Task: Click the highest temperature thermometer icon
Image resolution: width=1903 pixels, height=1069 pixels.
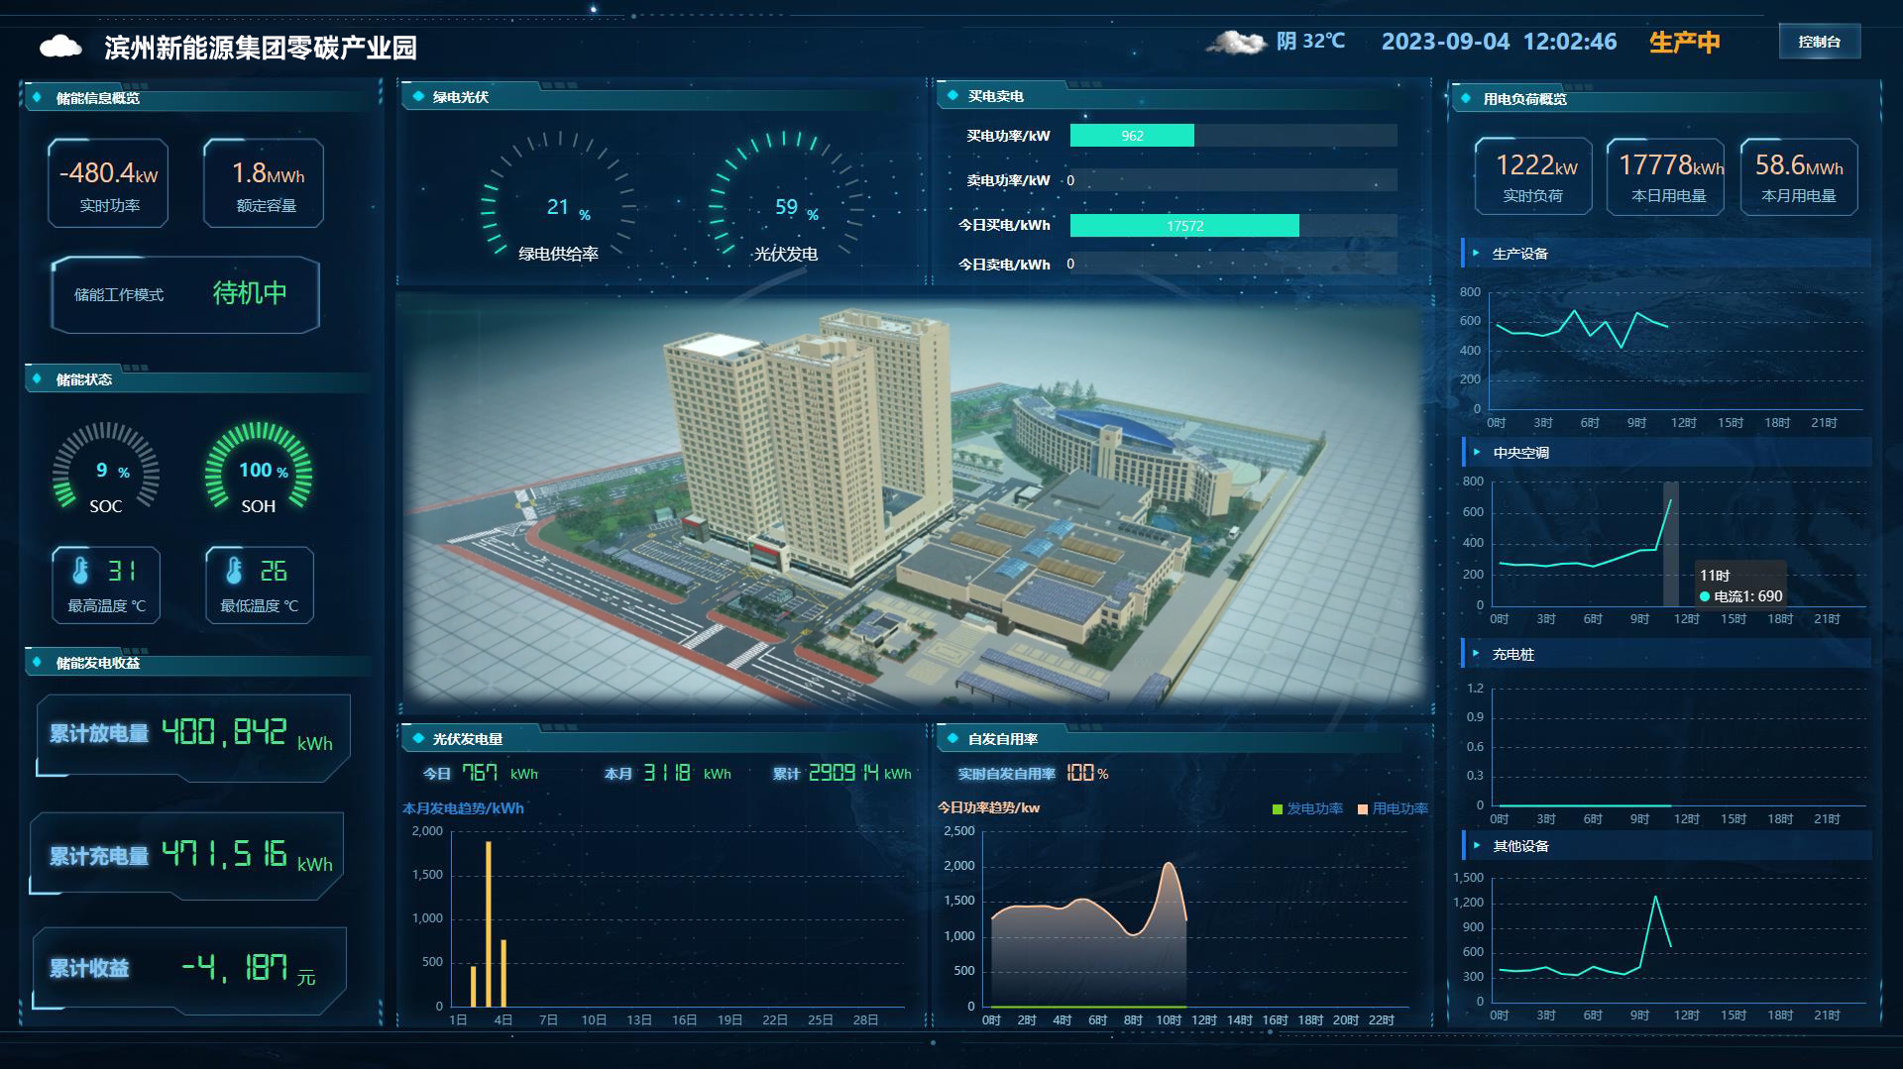Action: [80, 571]
